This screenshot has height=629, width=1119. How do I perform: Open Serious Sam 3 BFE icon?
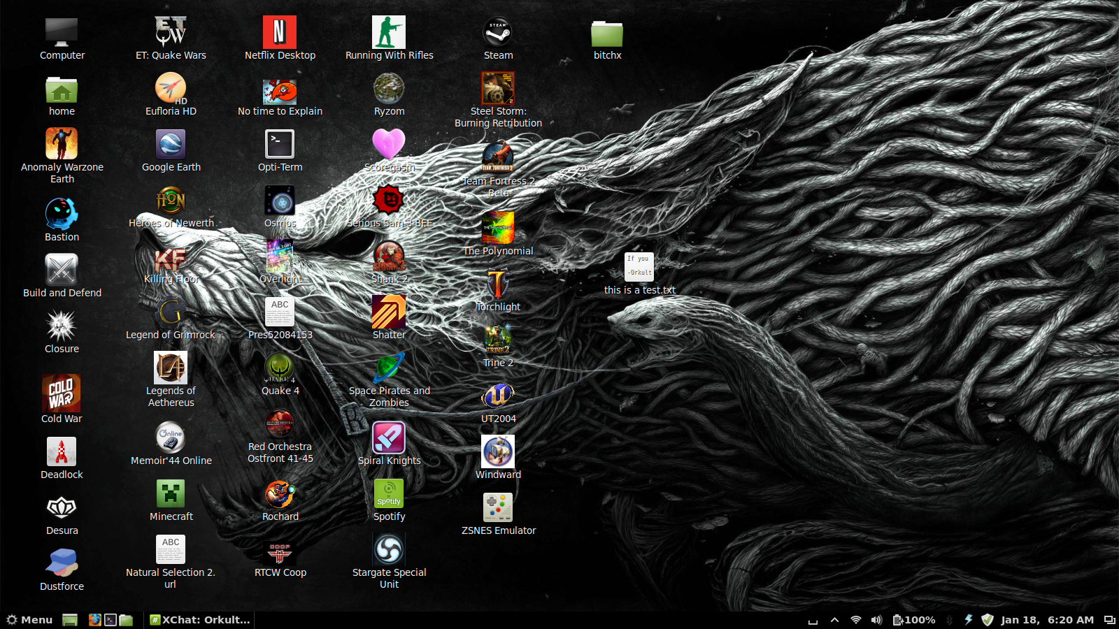click(x=389, y=200)
